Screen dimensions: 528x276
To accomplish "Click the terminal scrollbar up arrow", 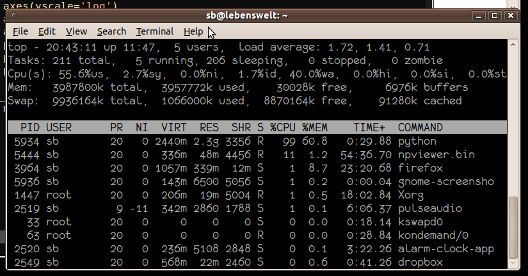I will 513,44.
